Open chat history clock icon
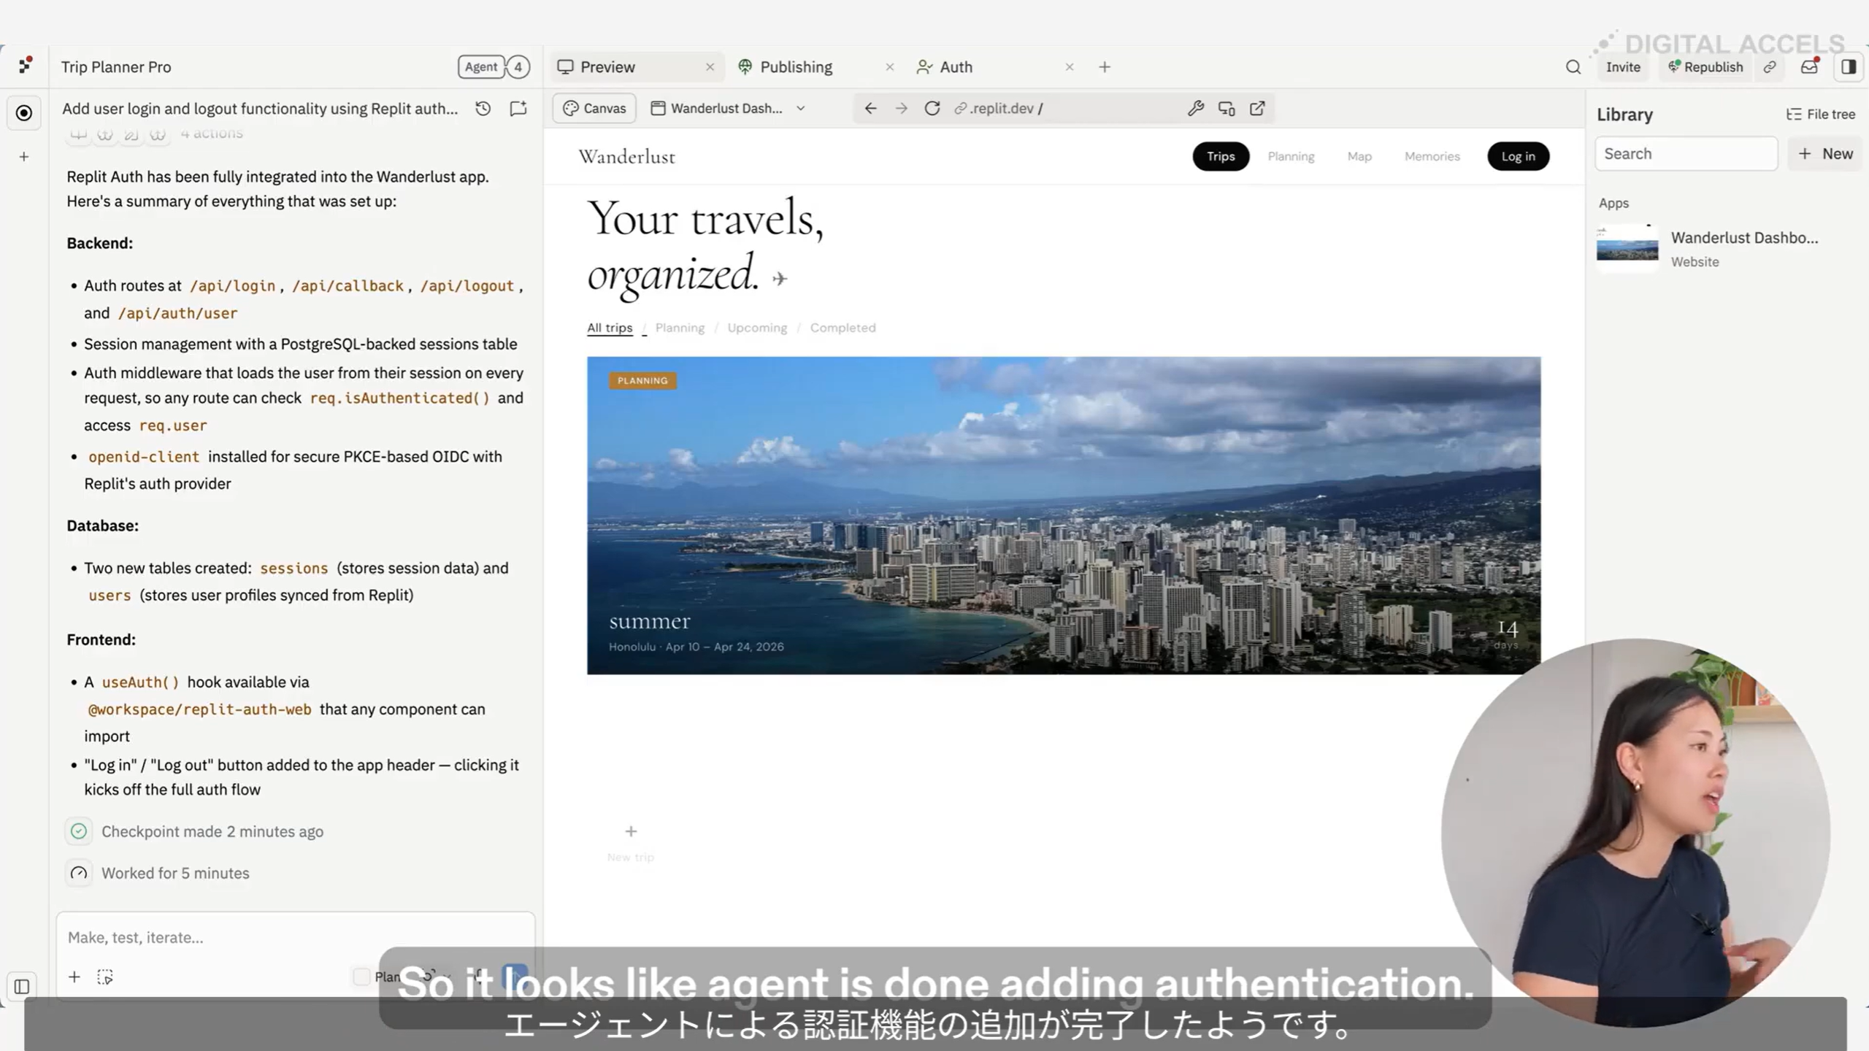 point(483,109)
